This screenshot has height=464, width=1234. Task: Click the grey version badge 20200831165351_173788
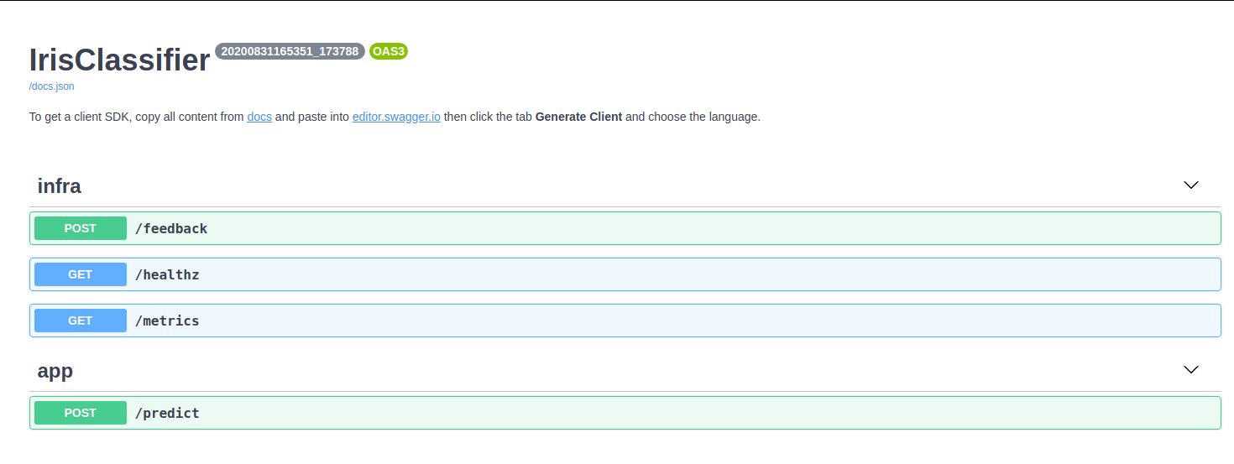pyautogui.click(x=290, y=51)
